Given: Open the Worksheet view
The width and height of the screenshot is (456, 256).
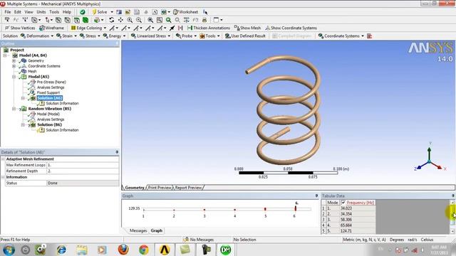Looking at the screenshot, I should (185, 12).
